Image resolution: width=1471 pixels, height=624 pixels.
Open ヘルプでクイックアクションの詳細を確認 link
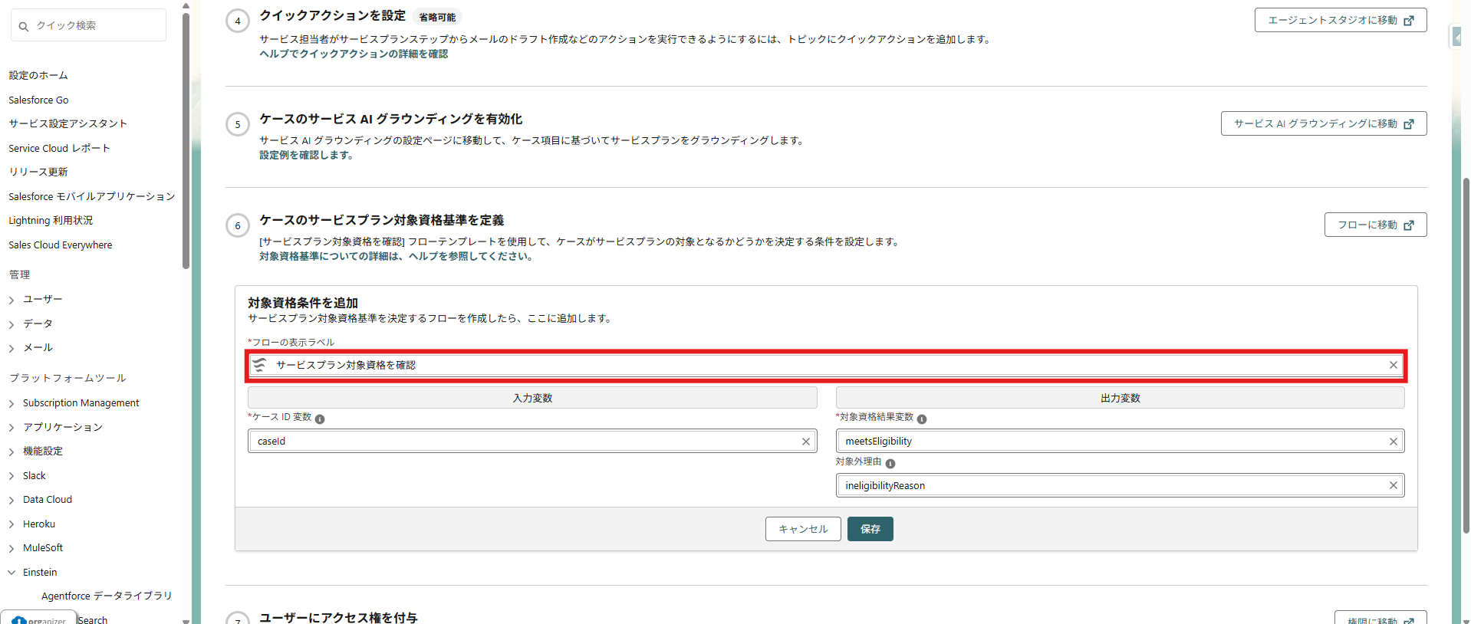[354, 54]
